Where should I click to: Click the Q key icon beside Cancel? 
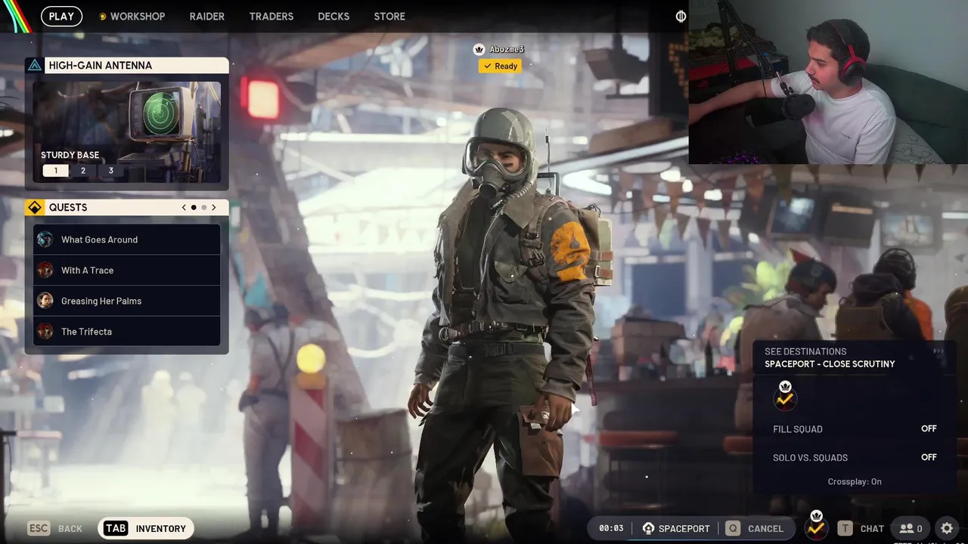pos(732,528)
